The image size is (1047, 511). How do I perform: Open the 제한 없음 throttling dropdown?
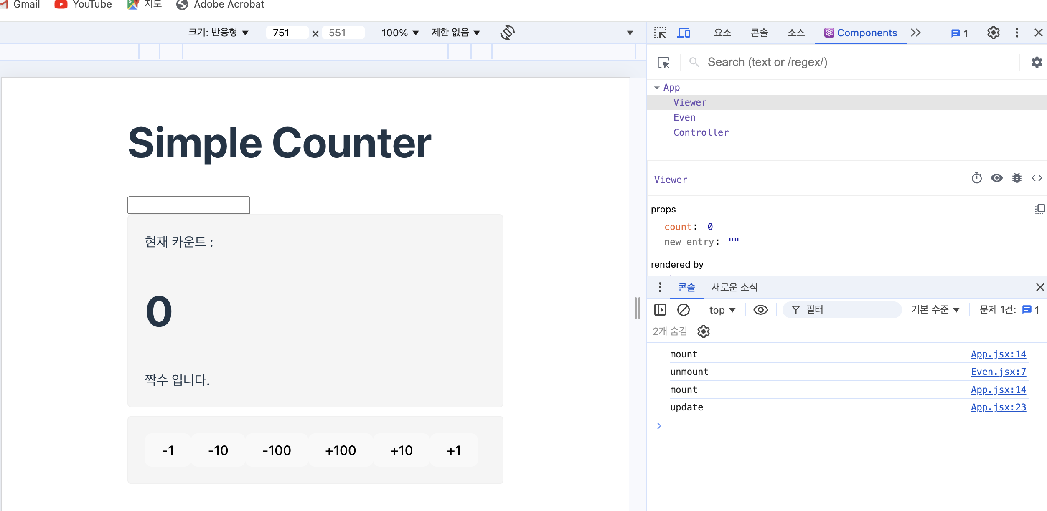pyautogui.click(x=456, y=33)
